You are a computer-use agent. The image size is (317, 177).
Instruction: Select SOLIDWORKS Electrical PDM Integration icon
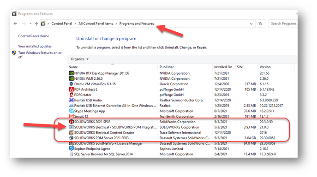click(71, 127)
